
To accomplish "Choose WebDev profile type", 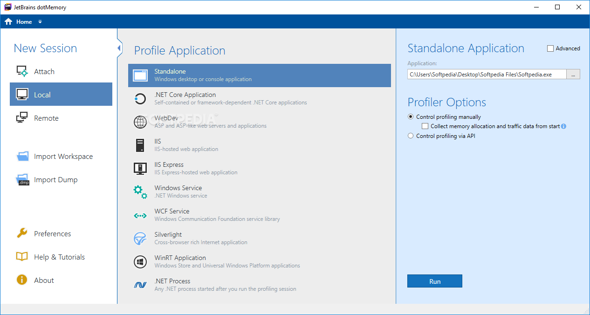I will 260,122.
